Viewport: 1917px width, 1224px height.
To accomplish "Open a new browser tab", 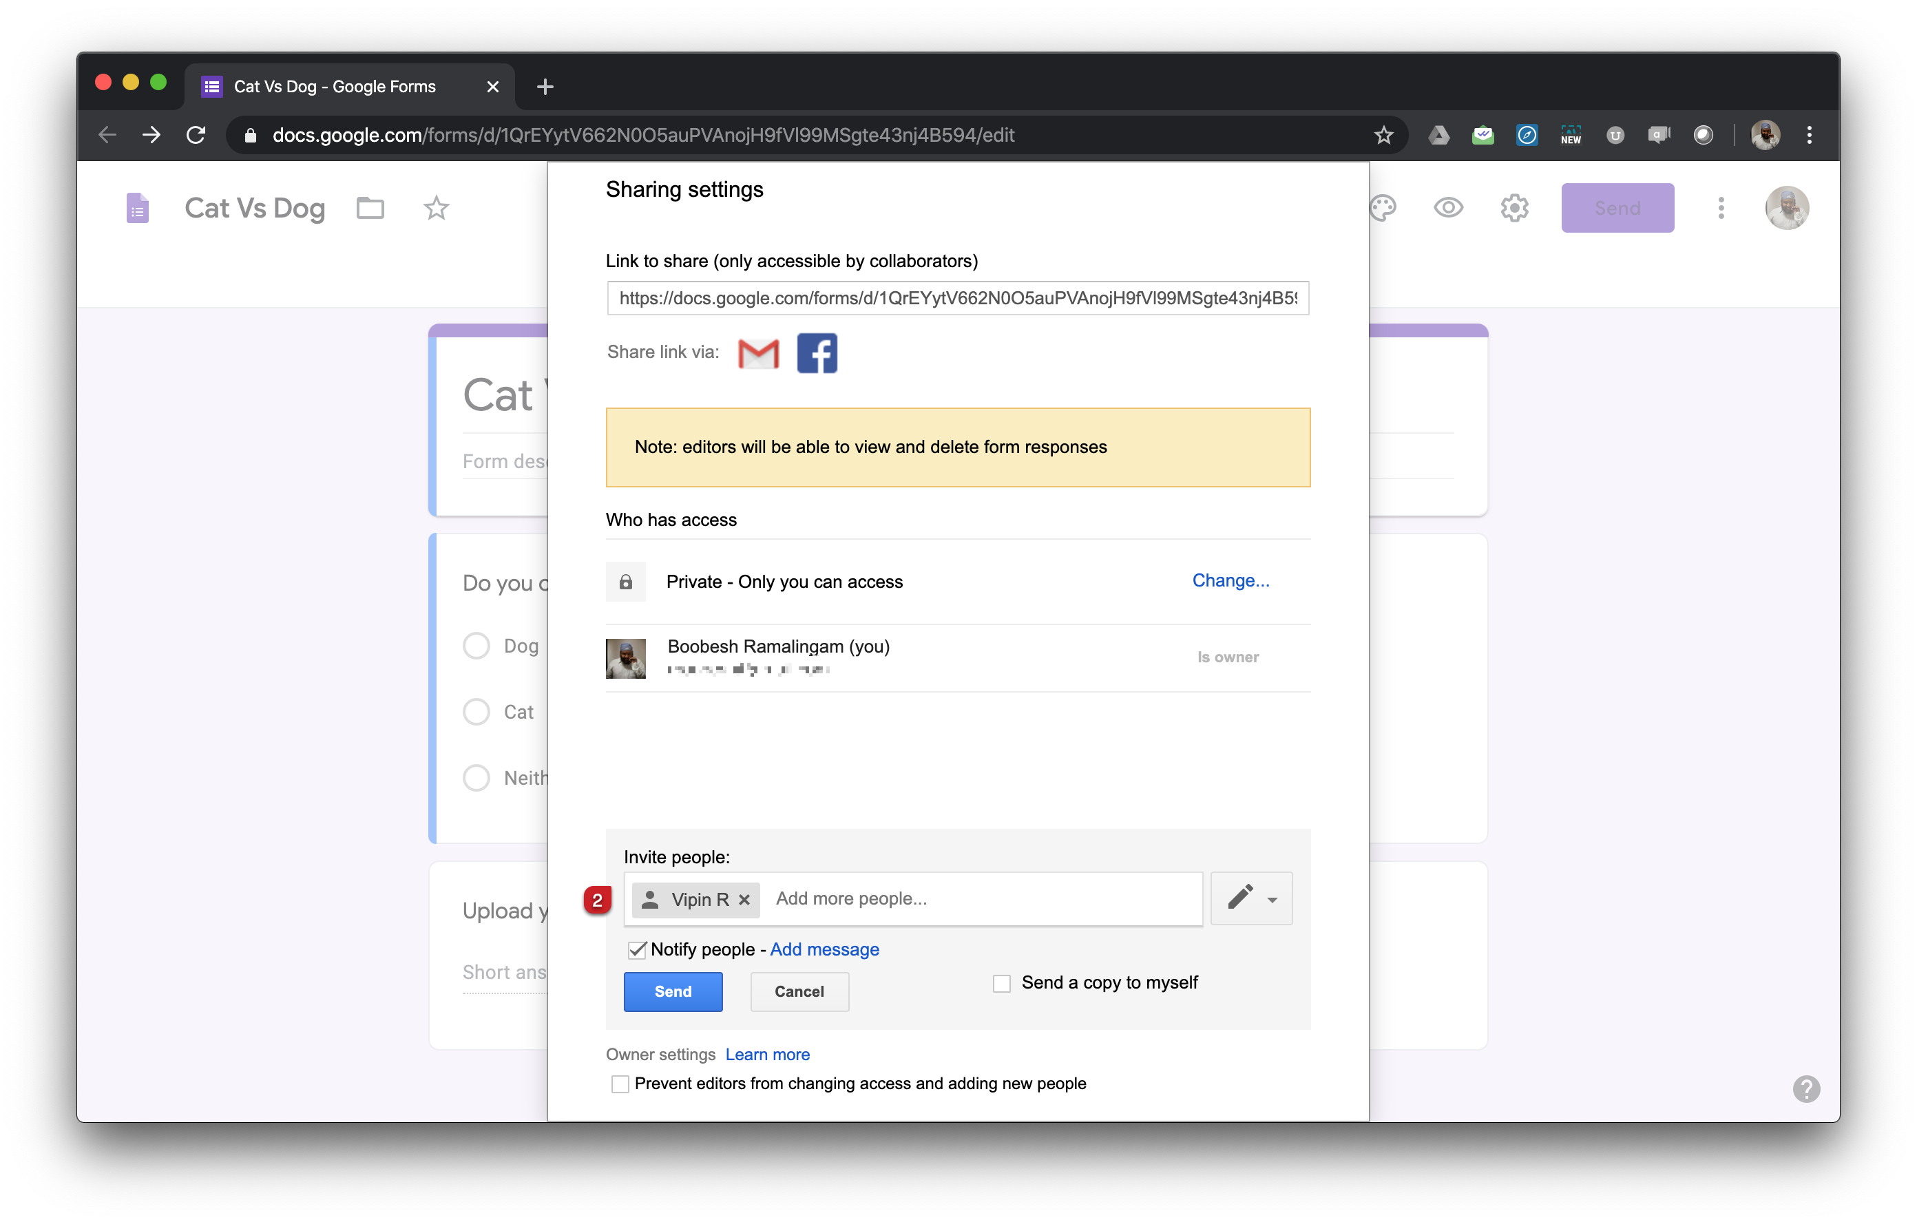I will pyautogui.click(x=545, y=86).
